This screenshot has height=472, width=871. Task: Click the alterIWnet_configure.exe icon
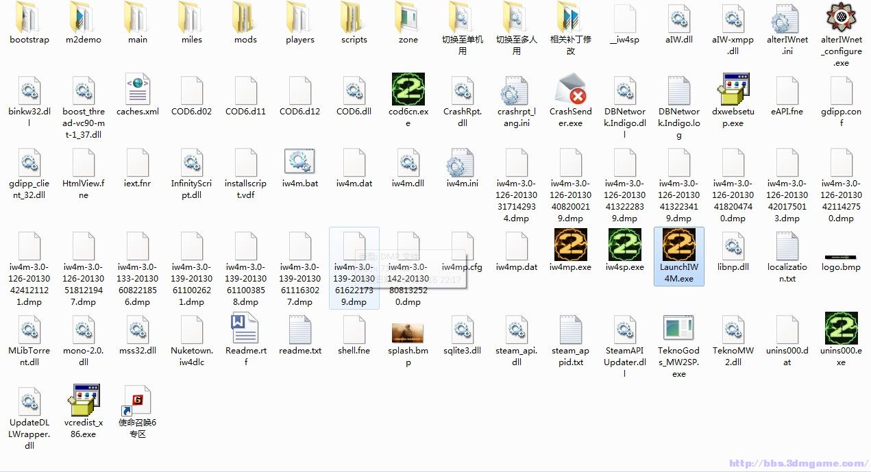point(841,18)
